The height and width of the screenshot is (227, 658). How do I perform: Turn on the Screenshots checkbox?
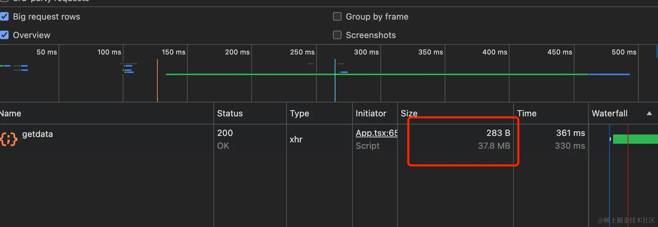337,35
